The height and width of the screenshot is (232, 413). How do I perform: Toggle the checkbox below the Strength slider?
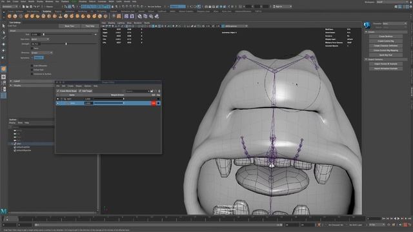32,48
